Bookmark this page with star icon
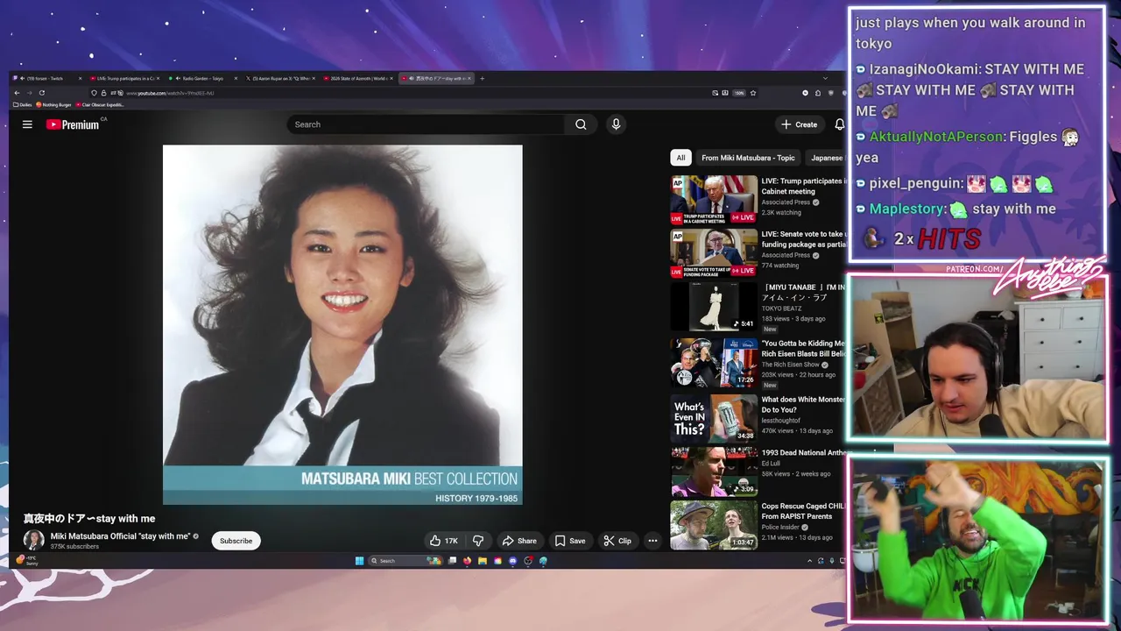 coord(752,93)
